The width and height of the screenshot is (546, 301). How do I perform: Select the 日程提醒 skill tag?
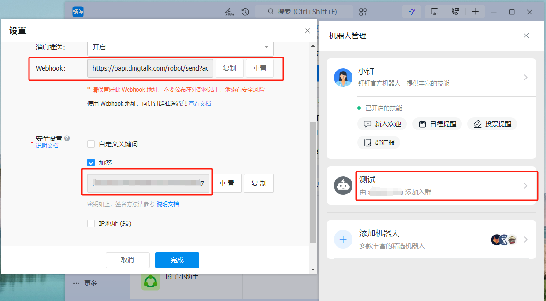pos(438,124)
